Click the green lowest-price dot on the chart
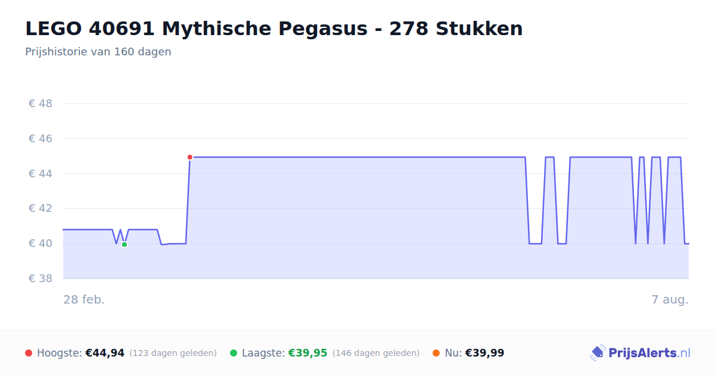 125,245
